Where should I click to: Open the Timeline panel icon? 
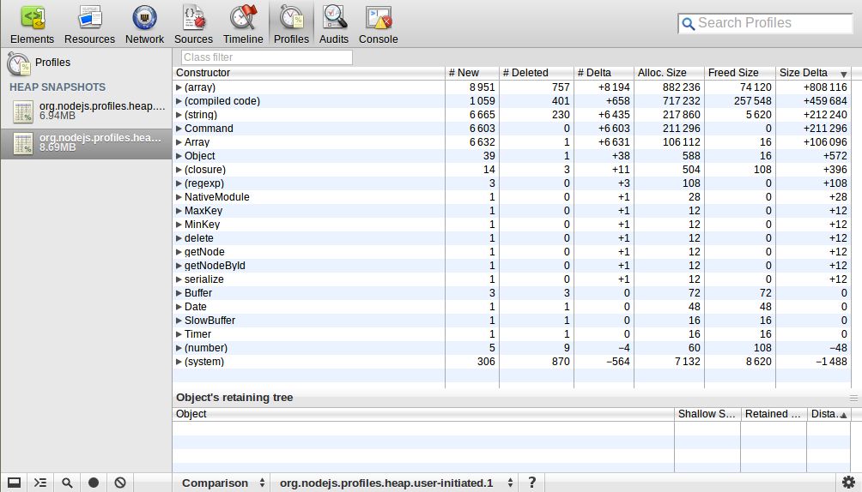click(243, 17)
